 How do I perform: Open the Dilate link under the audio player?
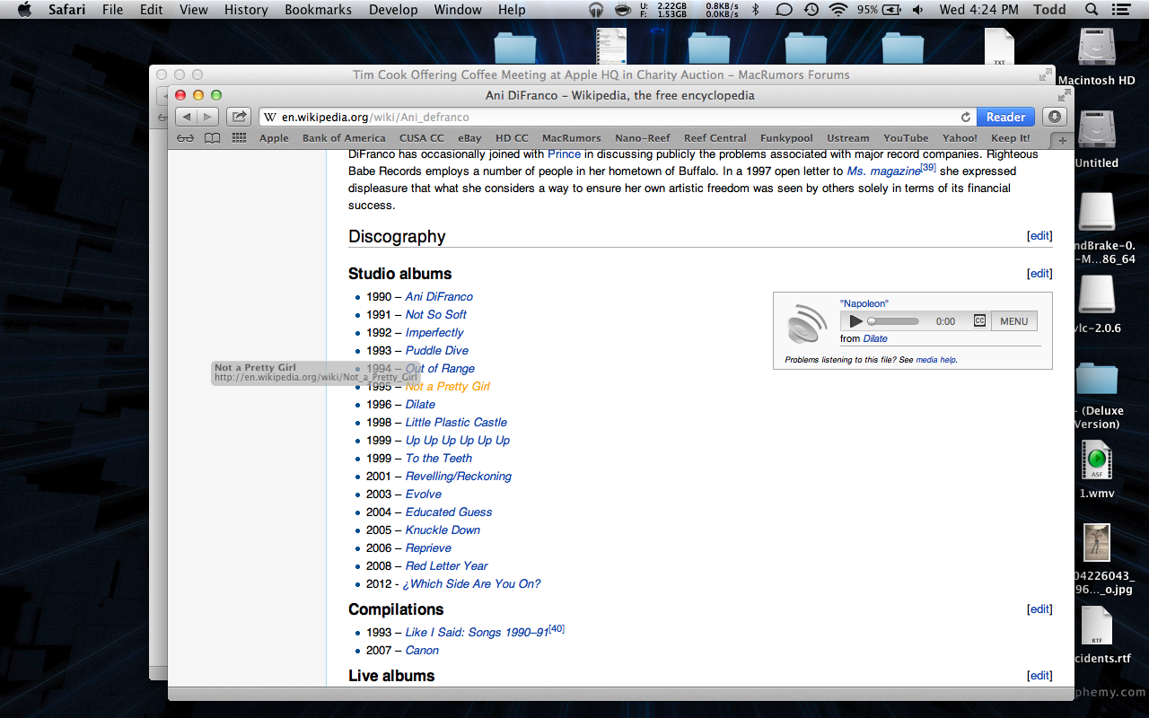tap(875, 339)
